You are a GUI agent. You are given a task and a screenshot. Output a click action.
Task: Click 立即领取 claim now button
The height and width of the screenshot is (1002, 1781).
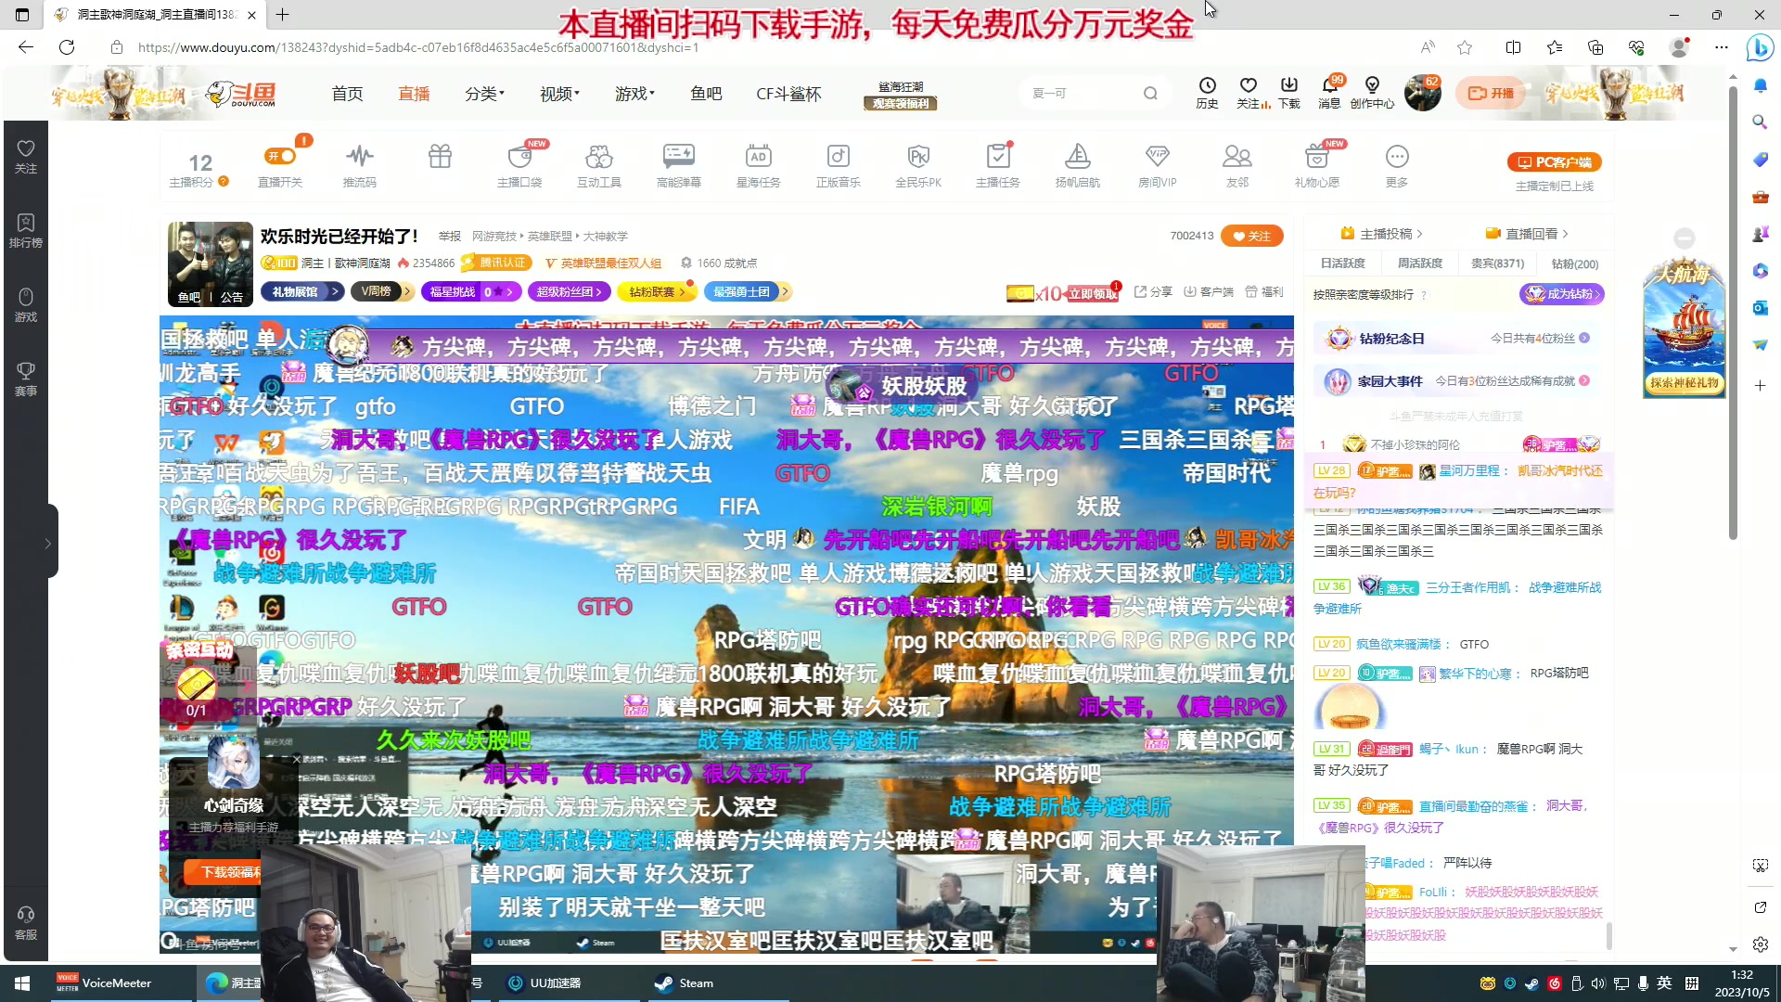click(x=1093, y=294)
